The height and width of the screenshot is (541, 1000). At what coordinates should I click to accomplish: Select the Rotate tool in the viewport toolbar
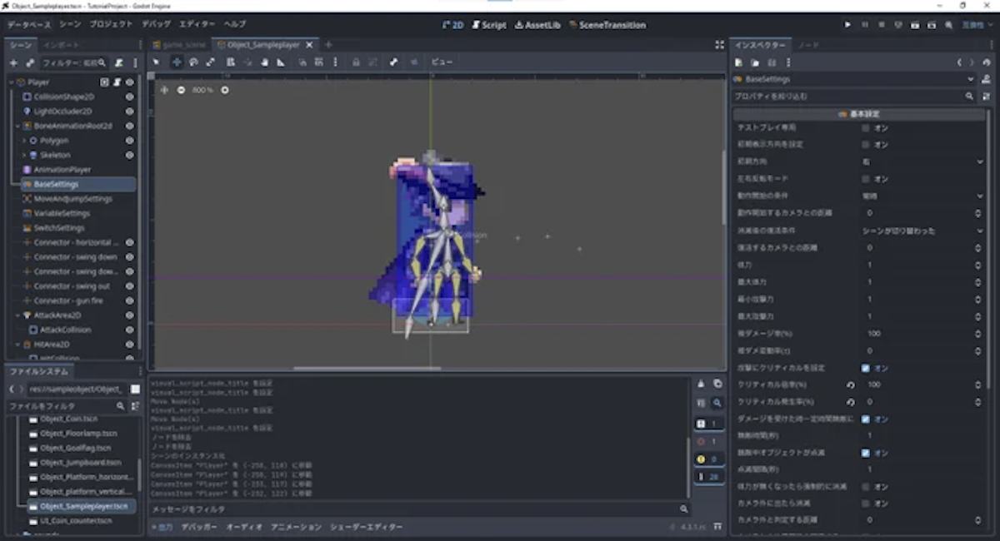[x=193, y=62]
